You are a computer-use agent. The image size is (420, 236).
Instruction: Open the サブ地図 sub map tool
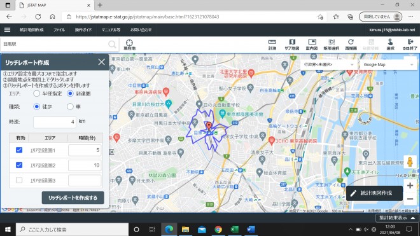pos(291,45)
